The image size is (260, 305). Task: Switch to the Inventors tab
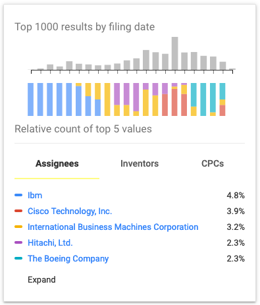[140, 163]
